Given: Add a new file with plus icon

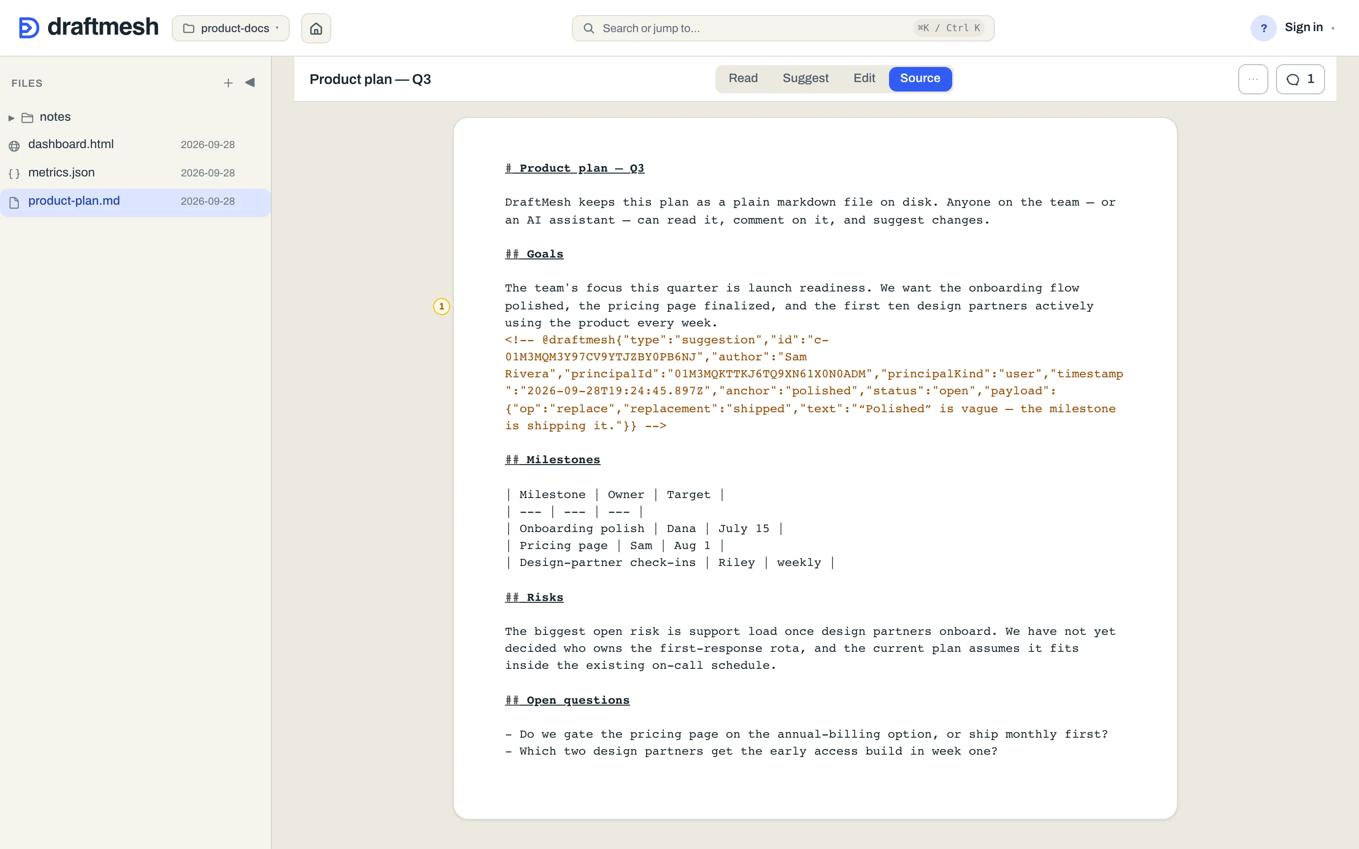Looking at the screenshot, I should click(228, 83).
